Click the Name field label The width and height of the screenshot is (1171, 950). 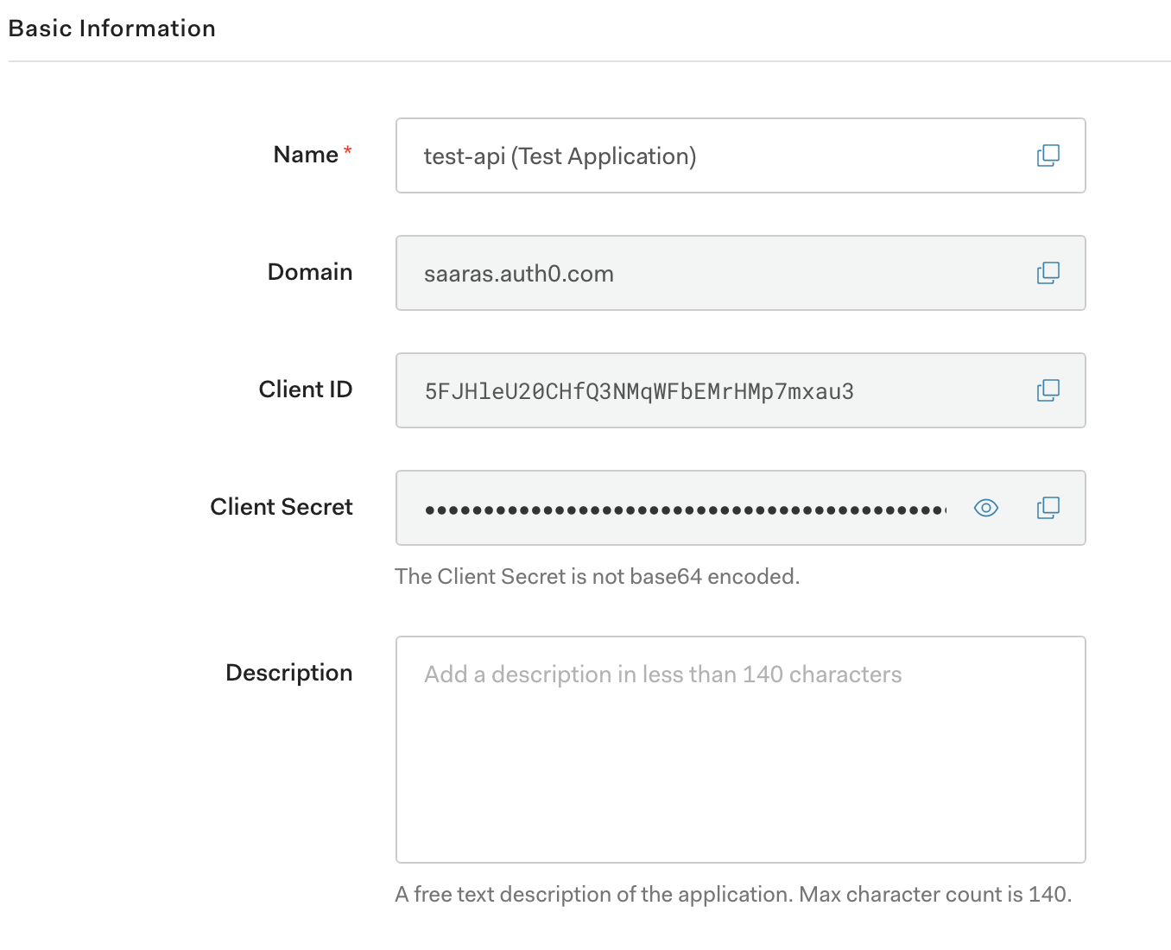coord(306,155)
